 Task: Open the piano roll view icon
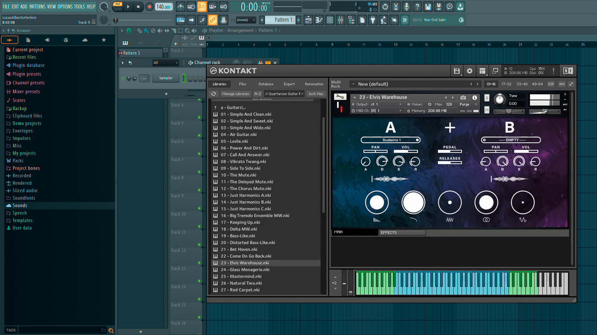tap(319, 20)
